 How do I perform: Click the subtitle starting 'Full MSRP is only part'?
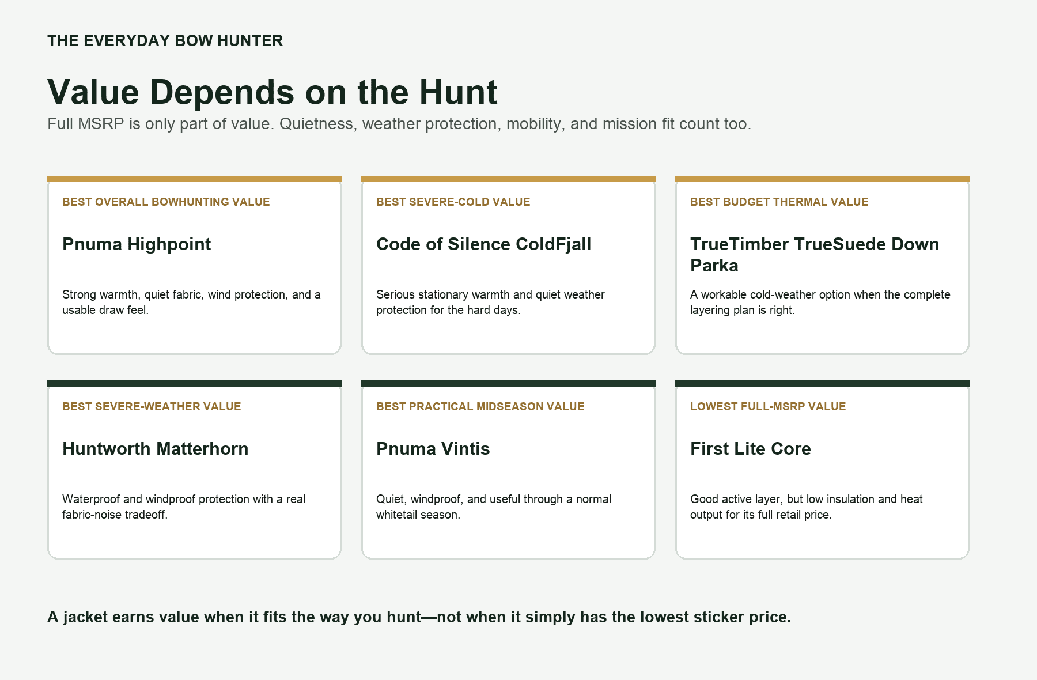(399, 124)
